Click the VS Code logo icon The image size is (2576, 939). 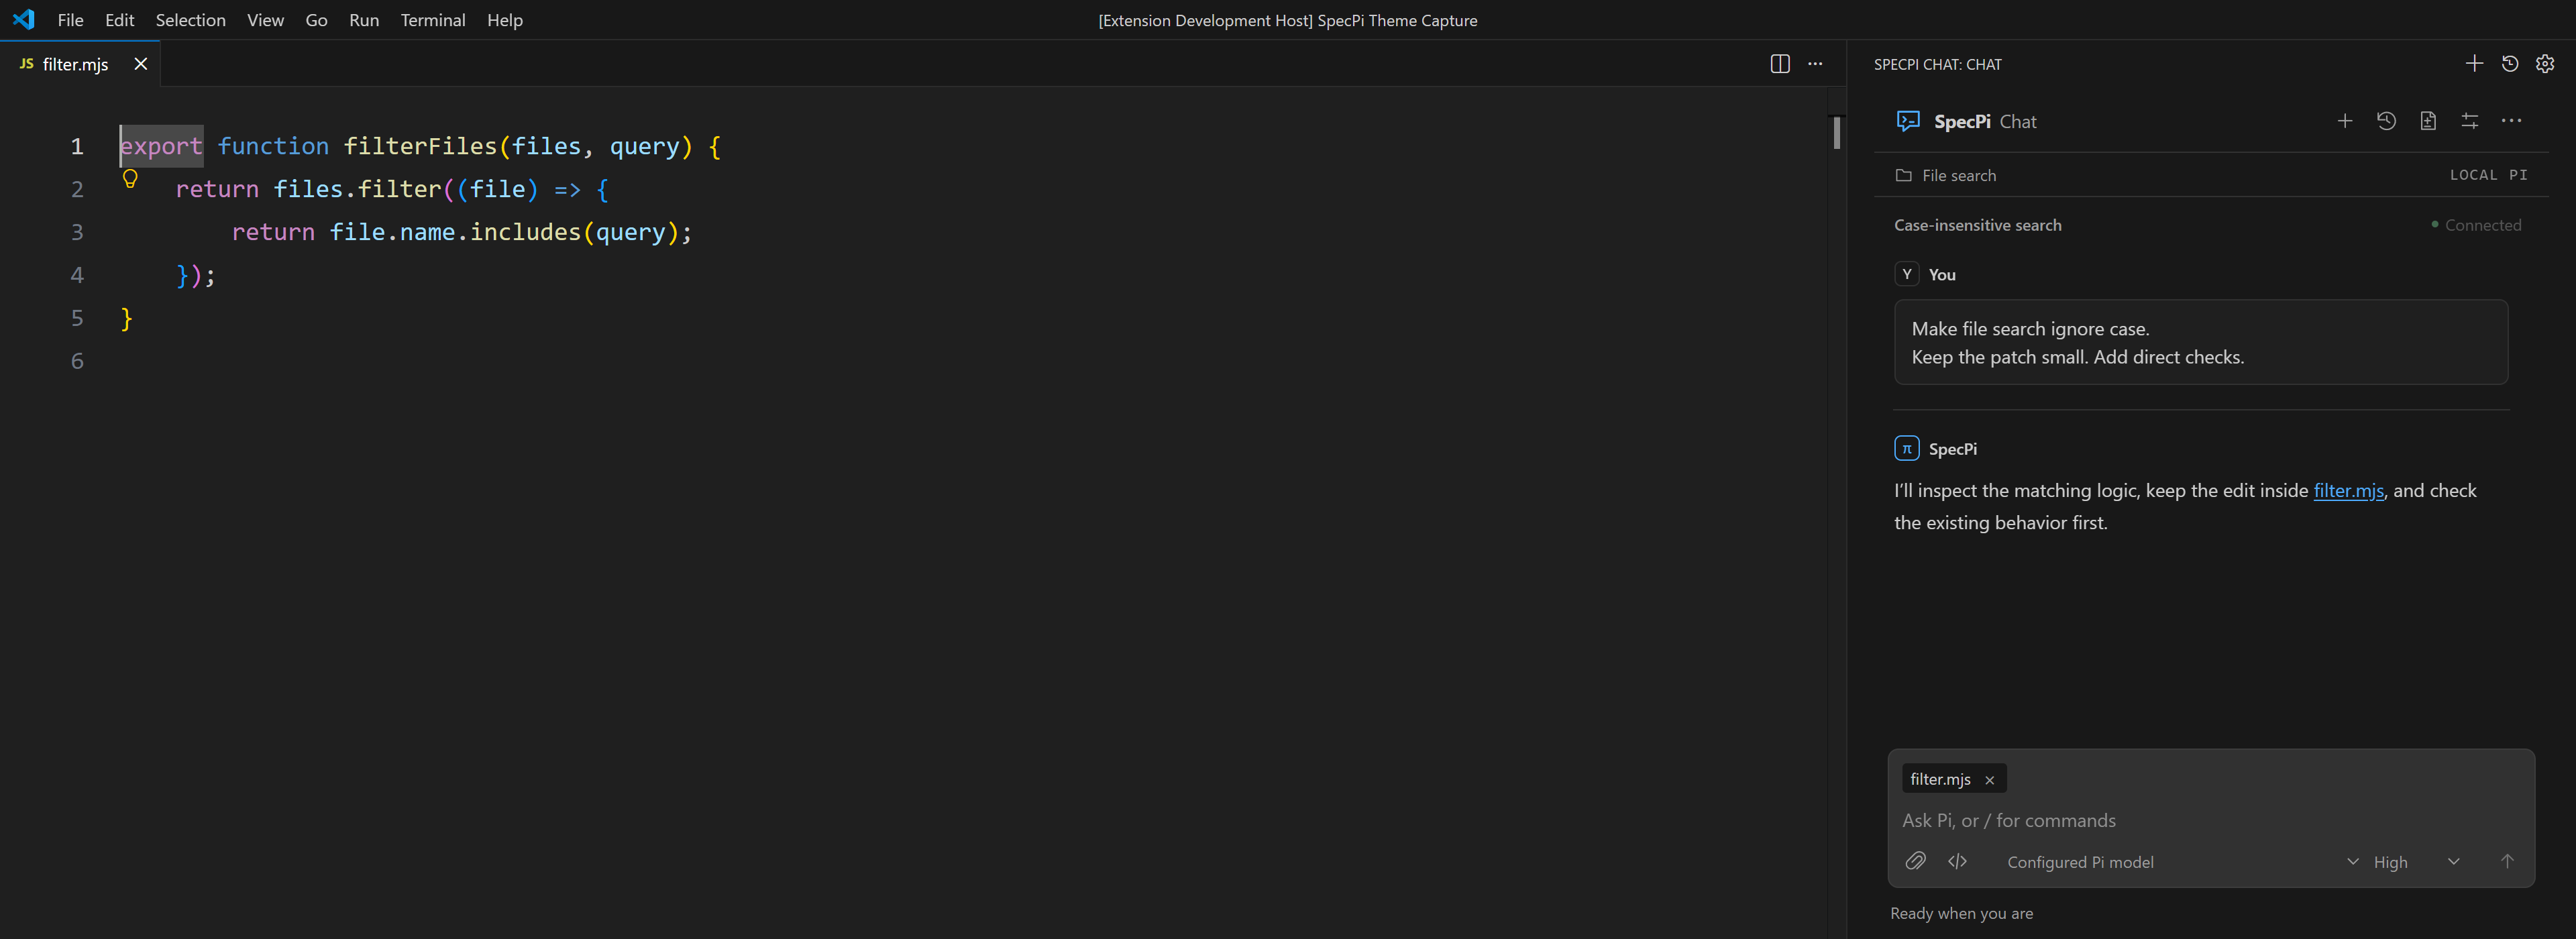click(23, 19)
